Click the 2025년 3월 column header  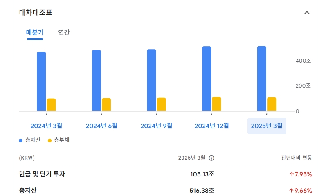[x=191, y=158]
